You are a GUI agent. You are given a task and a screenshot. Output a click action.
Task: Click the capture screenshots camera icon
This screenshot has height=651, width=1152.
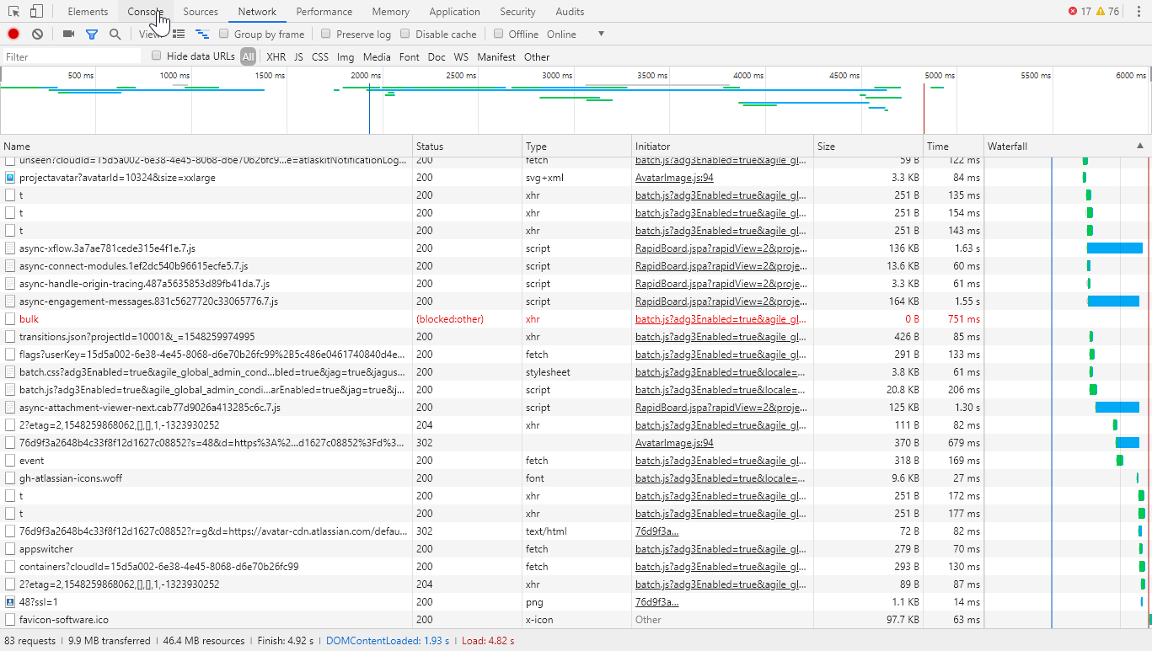coord(69,35)
